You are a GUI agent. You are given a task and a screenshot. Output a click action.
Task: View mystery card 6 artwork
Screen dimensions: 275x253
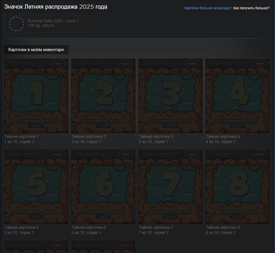(x=103, y=186)
